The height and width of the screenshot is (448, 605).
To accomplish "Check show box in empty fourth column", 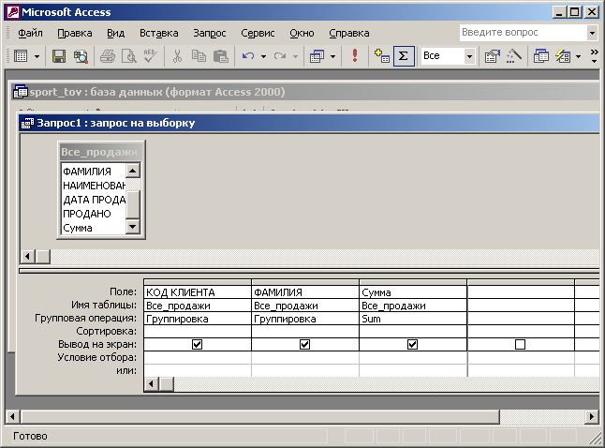I will click(x=520, y=344).
